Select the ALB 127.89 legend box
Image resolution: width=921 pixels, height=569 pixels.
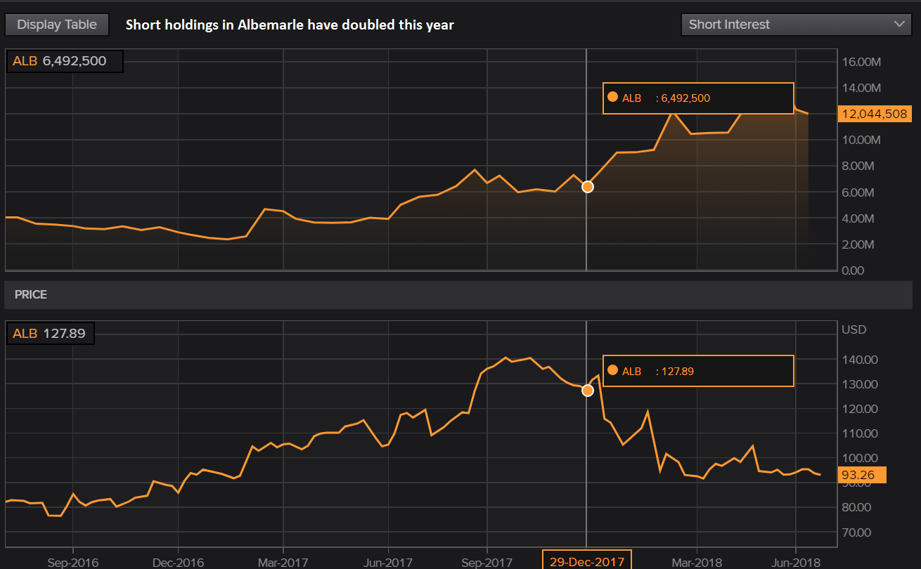click(x=50, y=334)
